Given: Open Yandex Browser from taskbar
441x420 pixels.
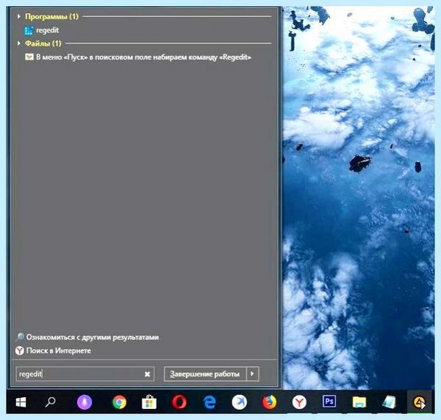Looking at the screenshot, I should click(x=299, y=402).
